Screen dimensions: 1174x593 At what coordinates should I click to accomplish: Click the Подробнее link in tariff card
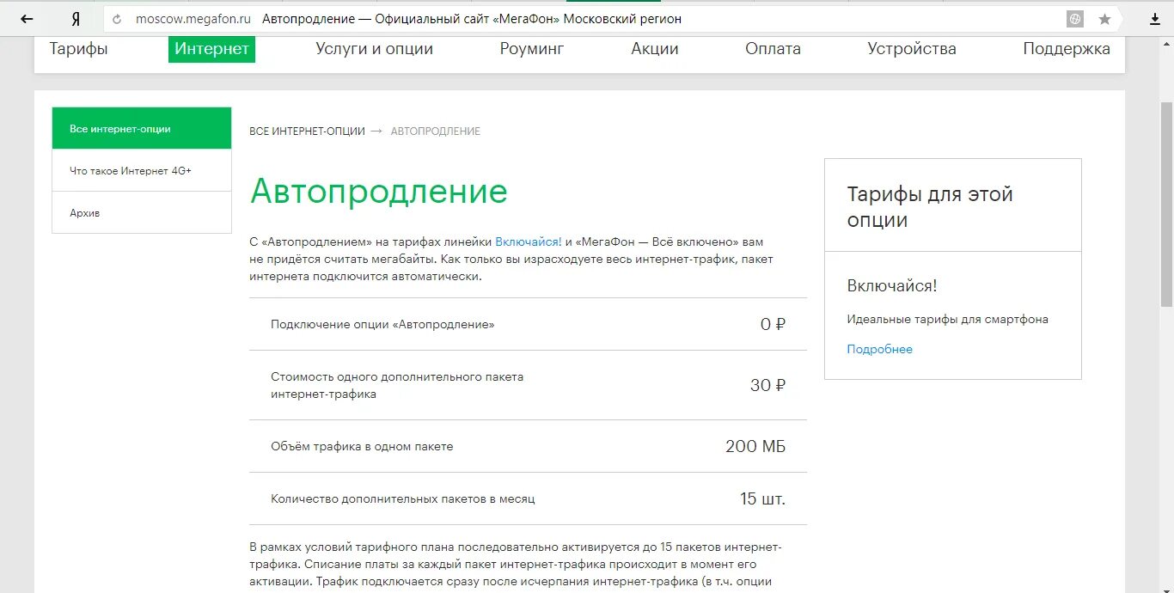(880, 349)
